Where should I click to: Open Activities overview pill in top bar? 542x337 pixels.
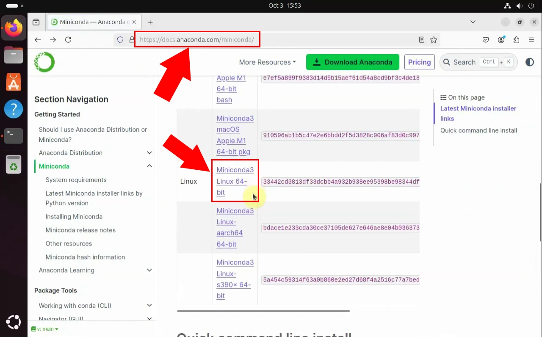tap(15, 6)
